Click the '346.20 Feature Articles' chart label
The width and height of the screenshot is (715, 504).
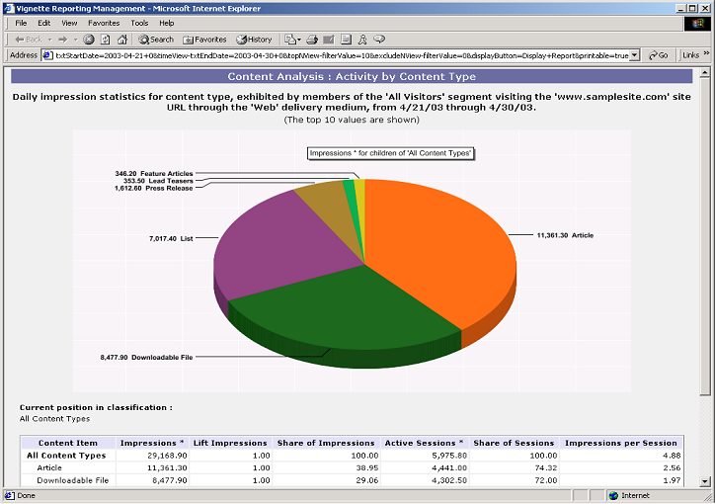(154, 173)
